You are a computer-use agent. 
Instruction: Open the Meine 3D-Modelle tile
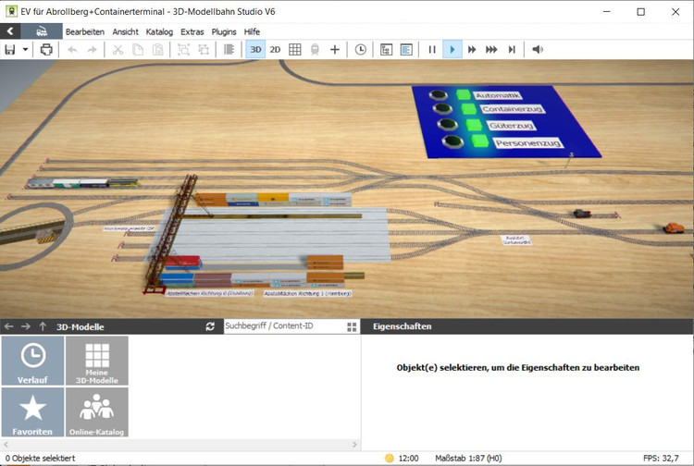(x=97, y=361)
